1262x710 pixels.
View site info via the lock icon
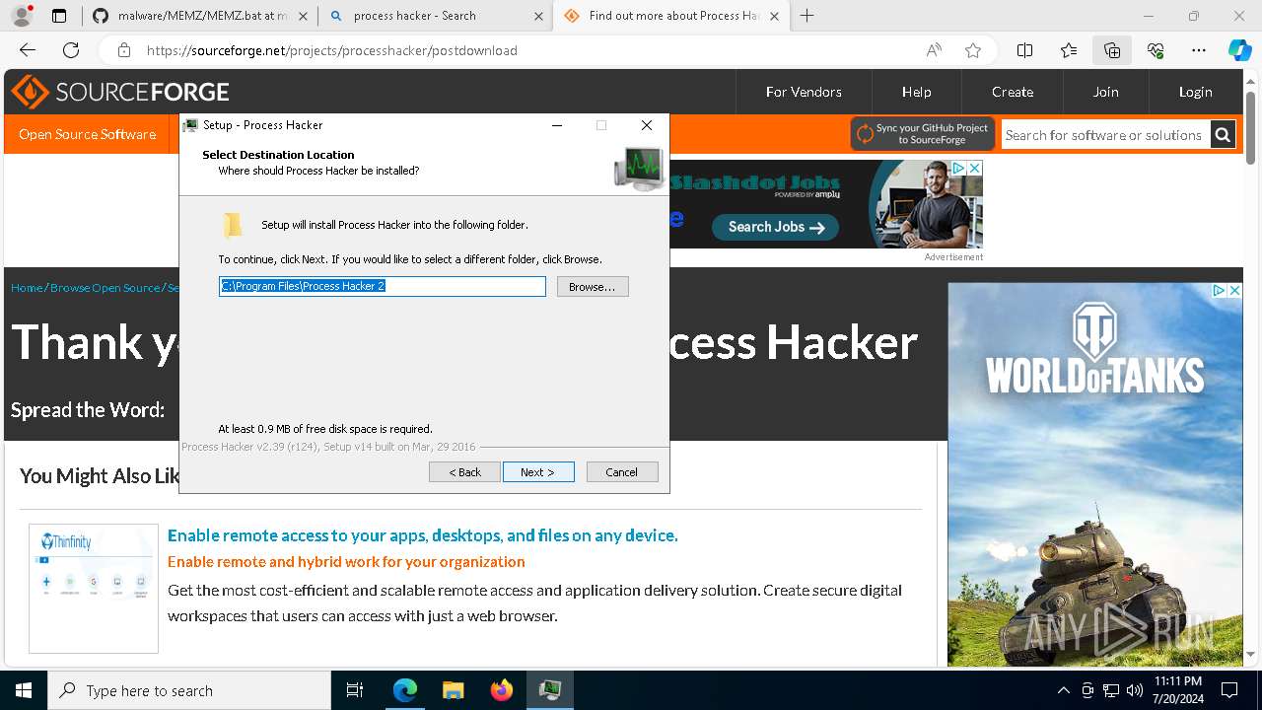pyautogui.click(x=124, y=50)
